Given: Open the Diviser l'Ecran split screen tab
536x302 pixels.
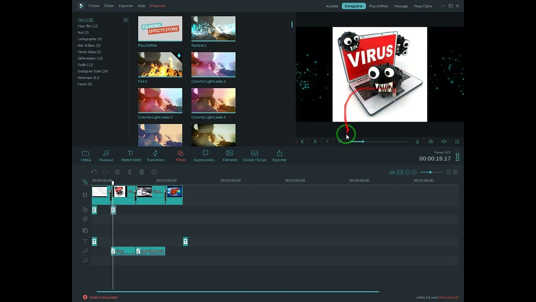Looking at the screenshot, I should click(x=255, y=156).
